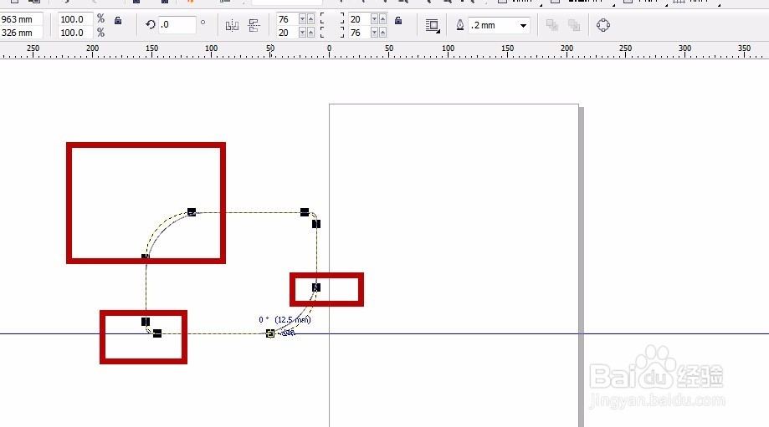
Task: Open the .2 mm outline width dropdown
Action: [523, 25]
